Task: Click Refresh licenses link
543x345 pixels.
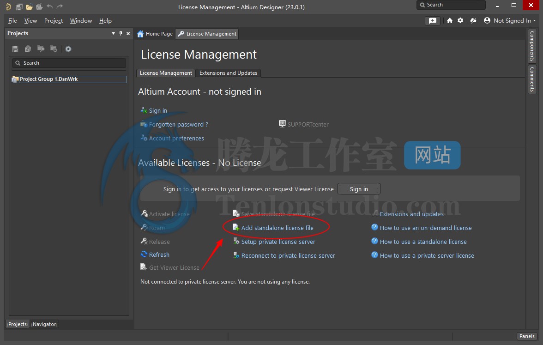Action: (159, 254)
